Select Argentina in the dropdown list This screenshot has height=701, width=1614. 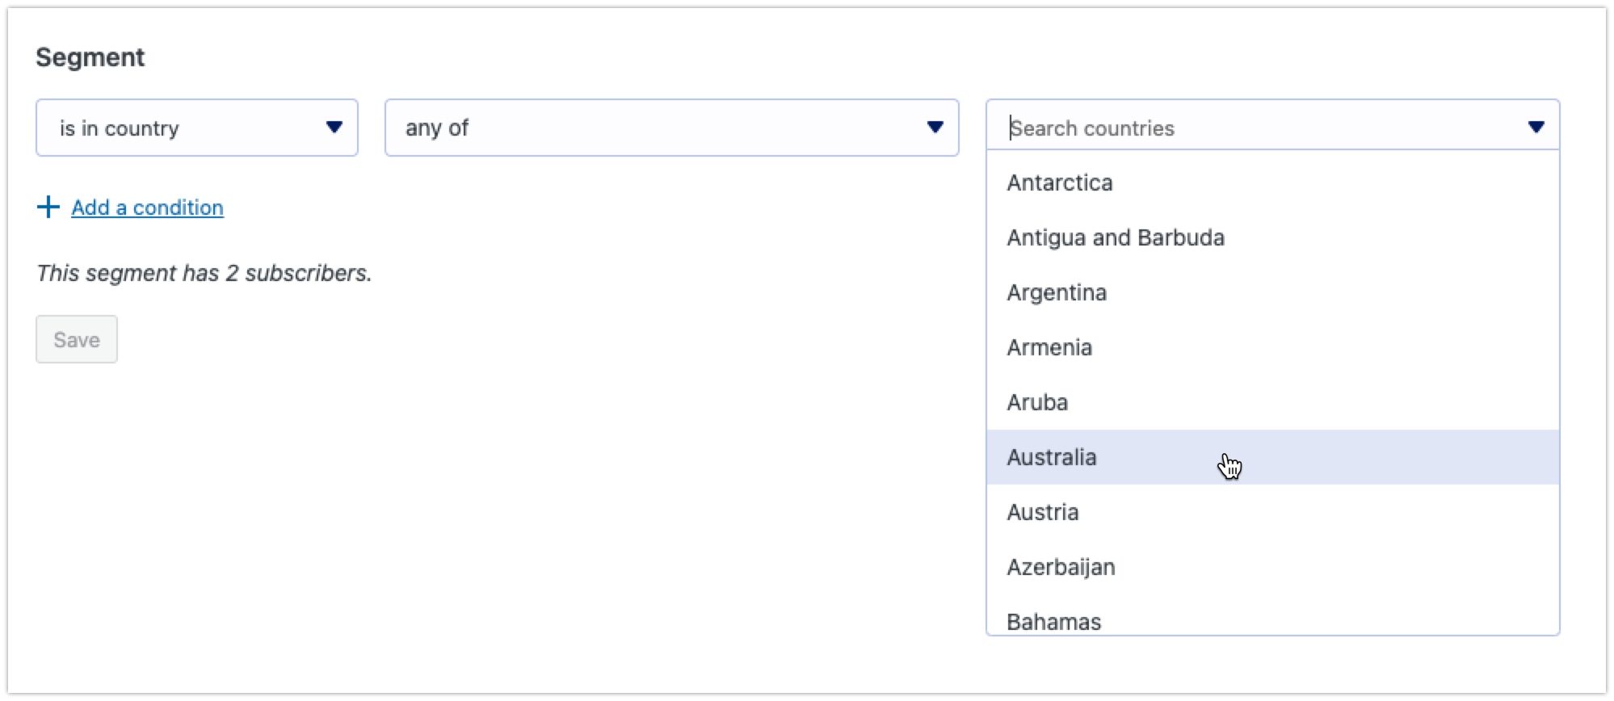[1272, 293]
